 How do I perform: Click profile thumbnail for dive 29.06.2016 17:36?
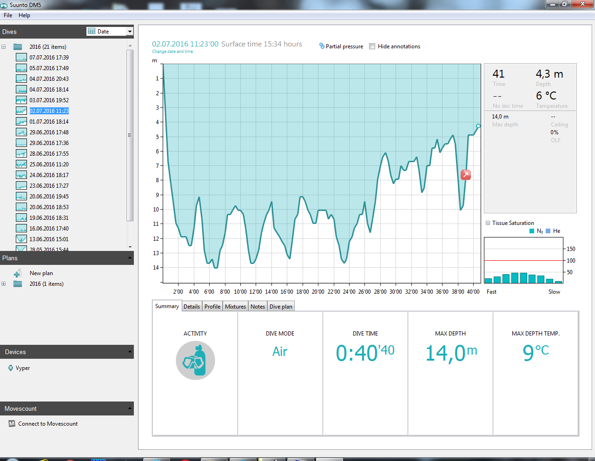click(21, 143)
